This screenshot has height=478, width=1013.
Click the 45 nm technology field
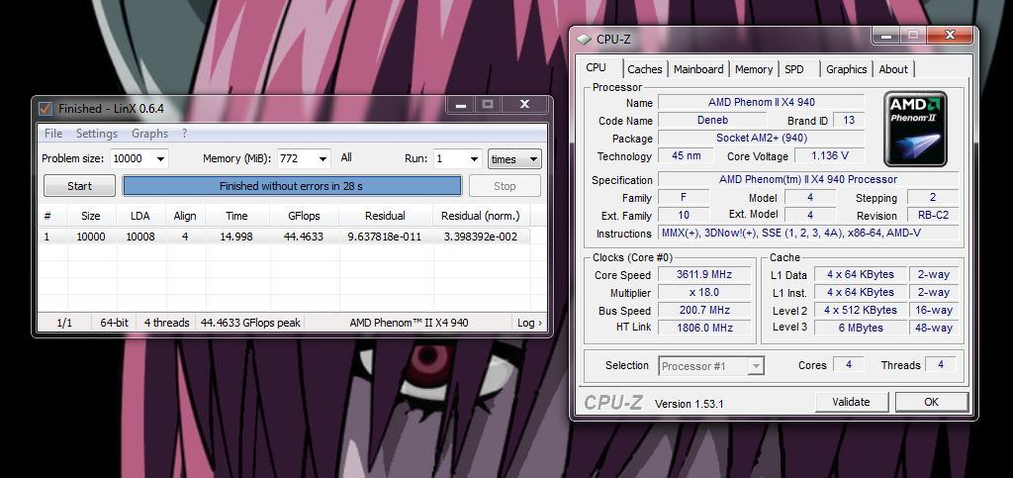pos(685,155)
